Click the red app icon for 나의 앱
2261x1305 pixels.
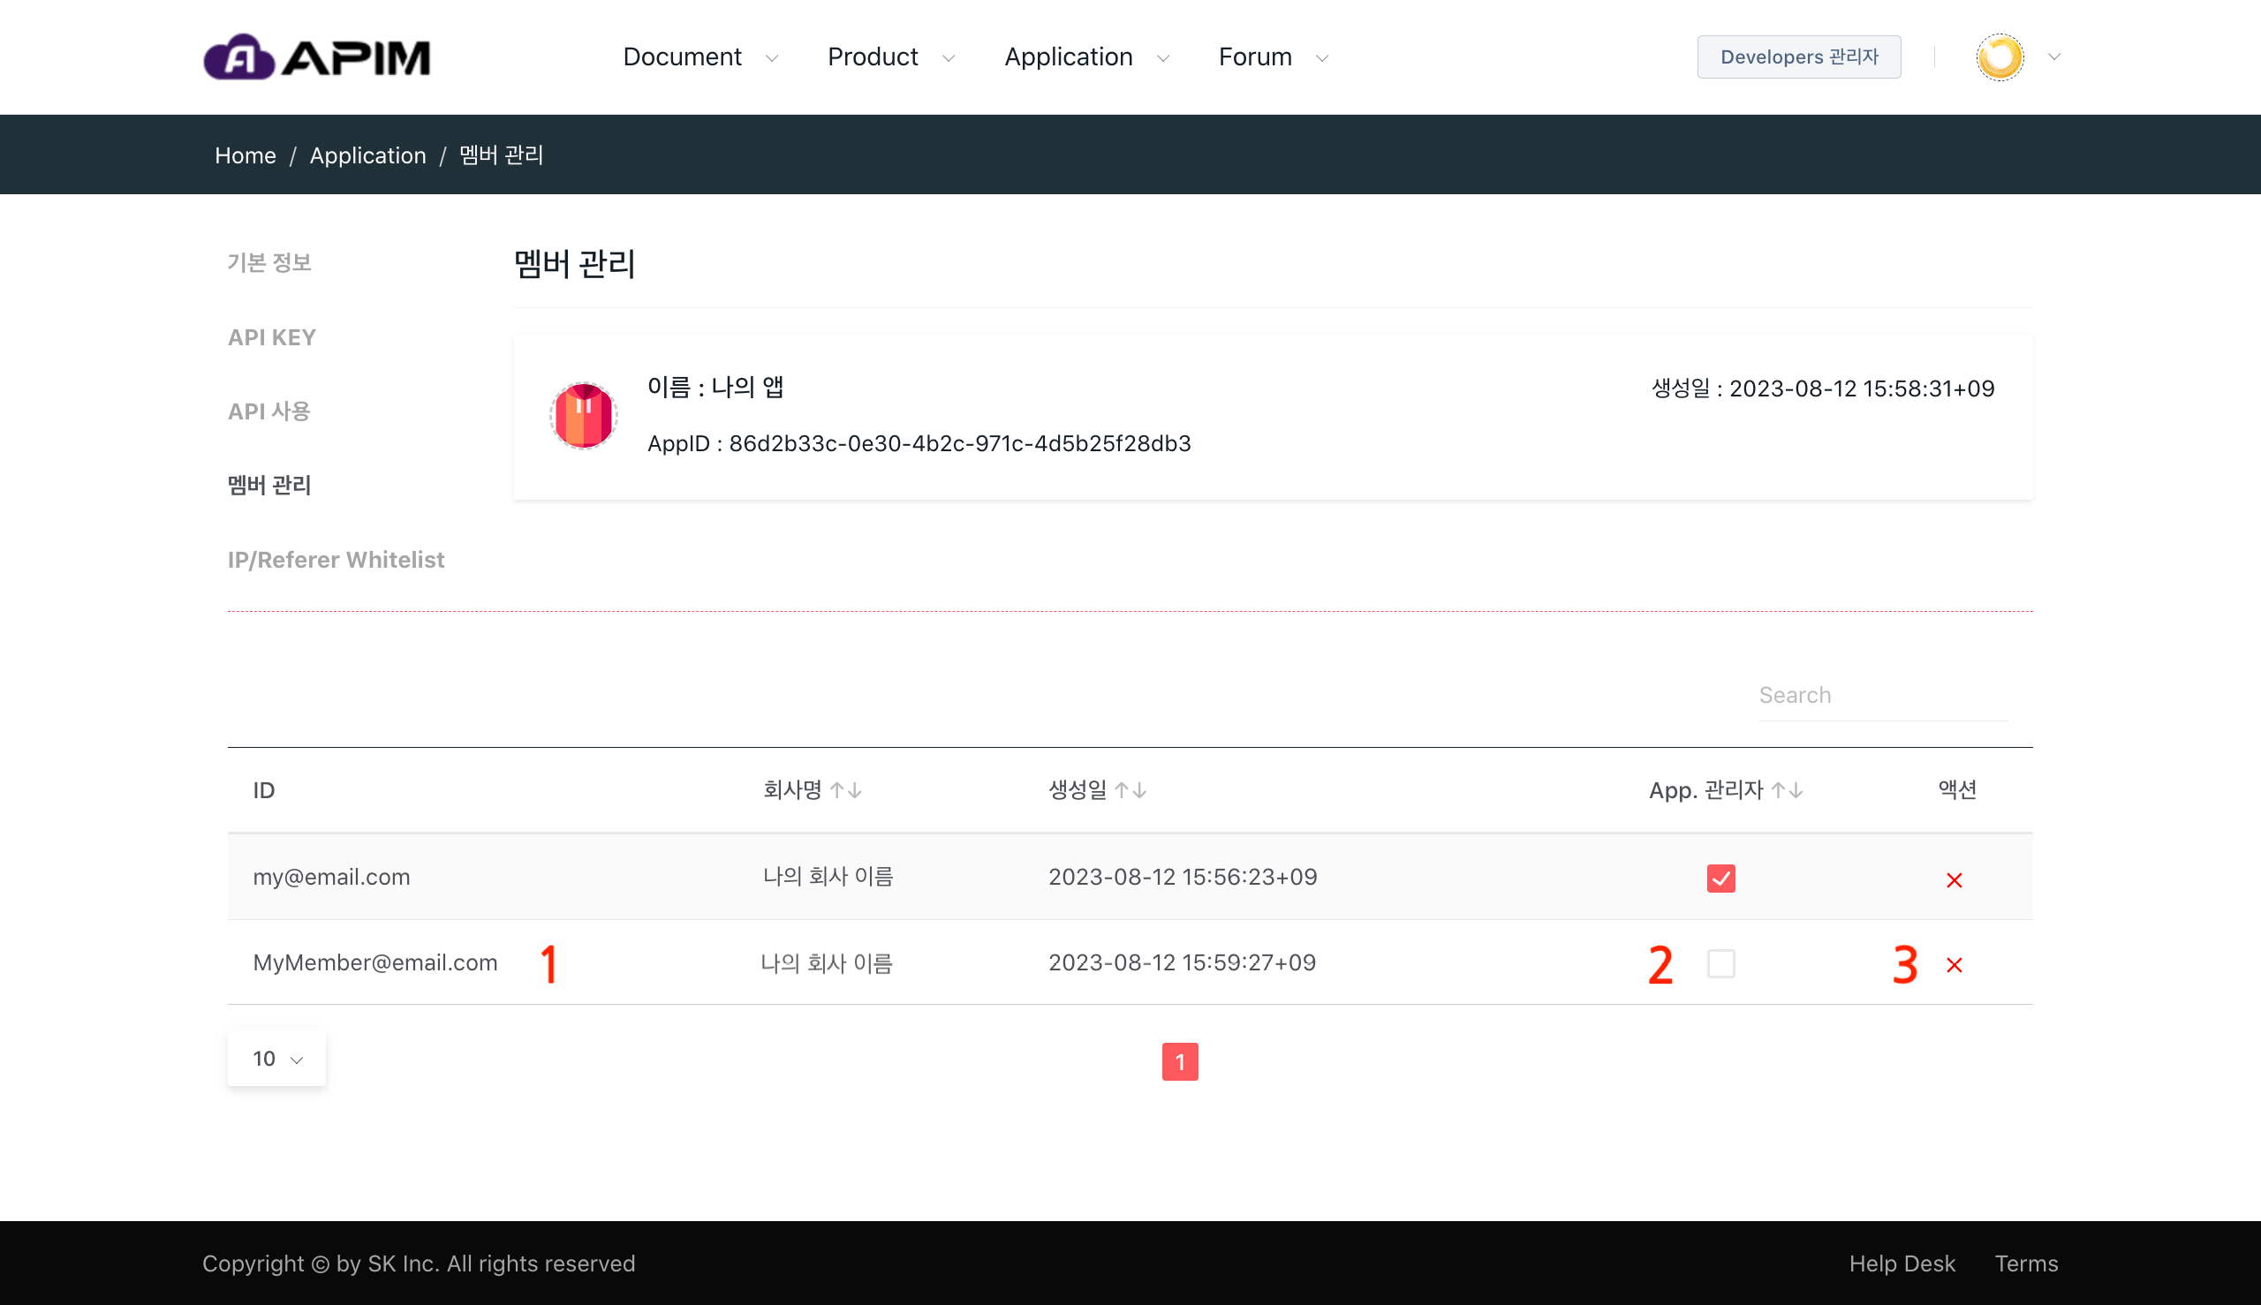(584, 416)
